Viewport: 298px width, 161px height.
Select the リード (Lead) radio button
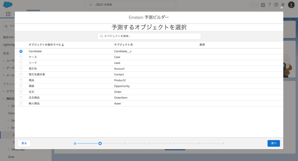click(21, 63)
